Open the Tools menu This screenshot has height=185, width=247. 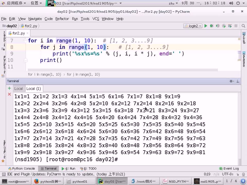point(85,19)
